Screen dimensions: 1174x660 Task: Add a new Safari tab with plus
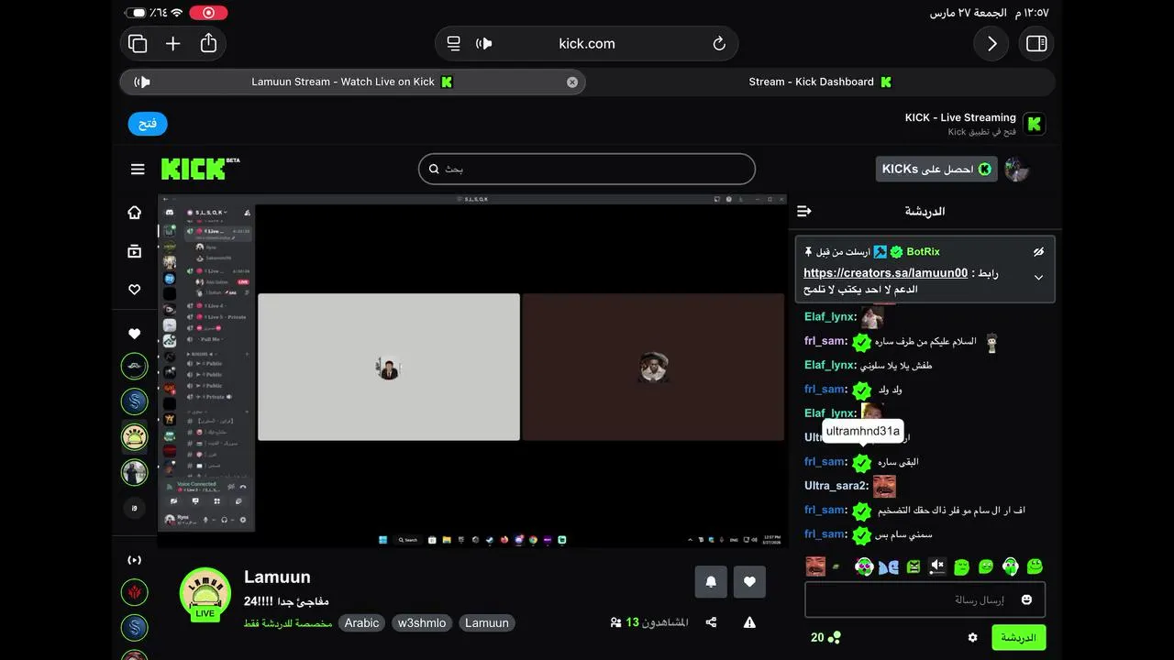click(x=173, y=43)
